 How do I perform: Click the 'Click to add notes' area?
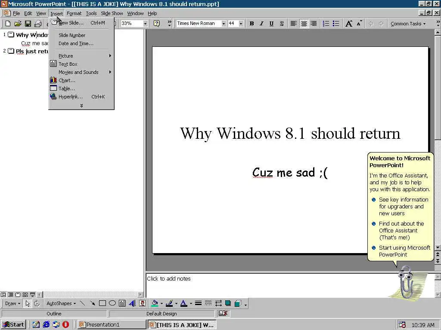tap(290, 285)
